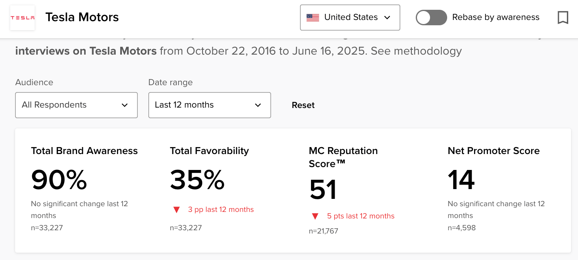Click the reputation score value 51
This screenshot has width=578, height=260.
tap(323, 189)
